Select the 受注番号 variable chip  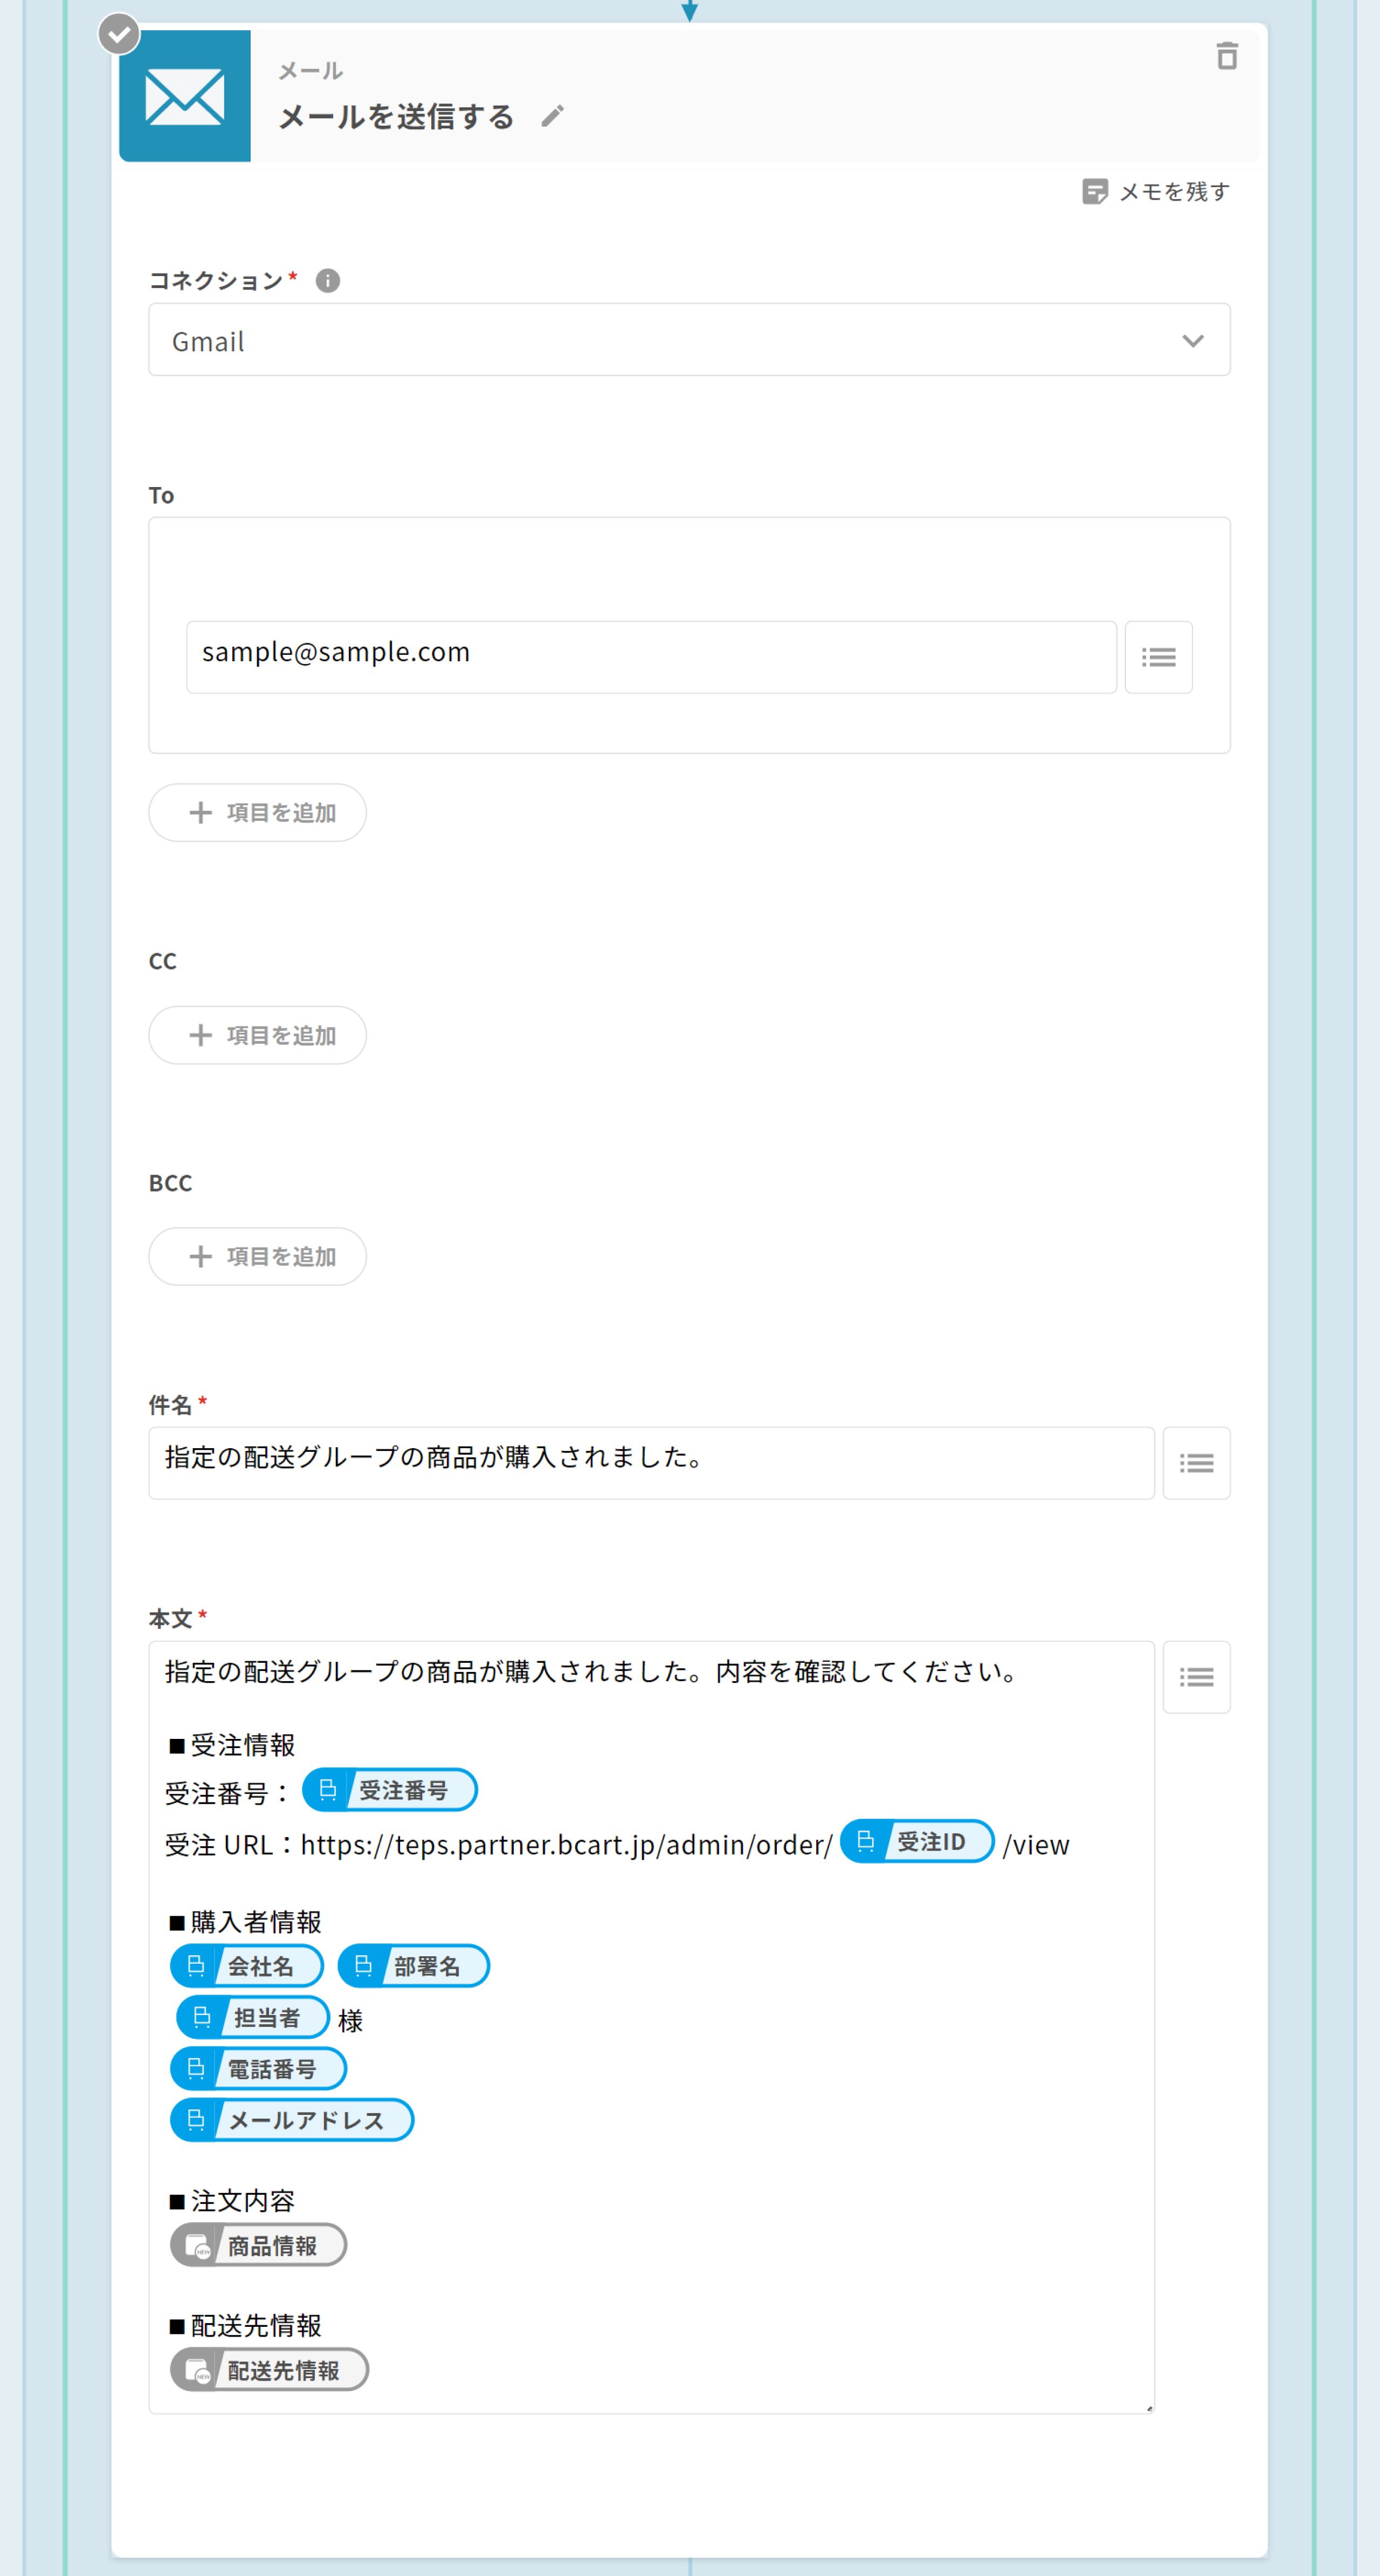[x=390, y=1790]
